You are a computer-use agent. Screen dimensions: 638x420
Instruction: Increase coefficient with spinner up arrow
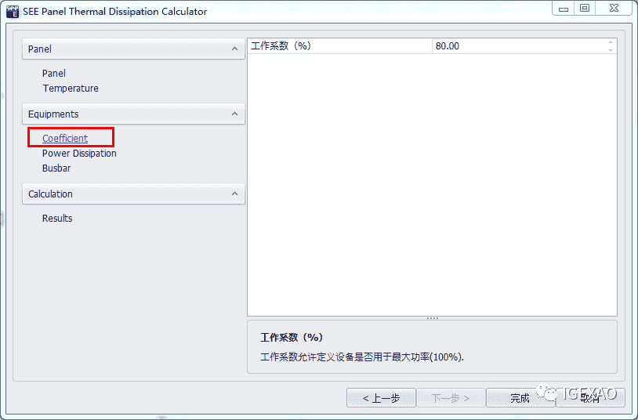pyautogui.click(x=611, y=42)
